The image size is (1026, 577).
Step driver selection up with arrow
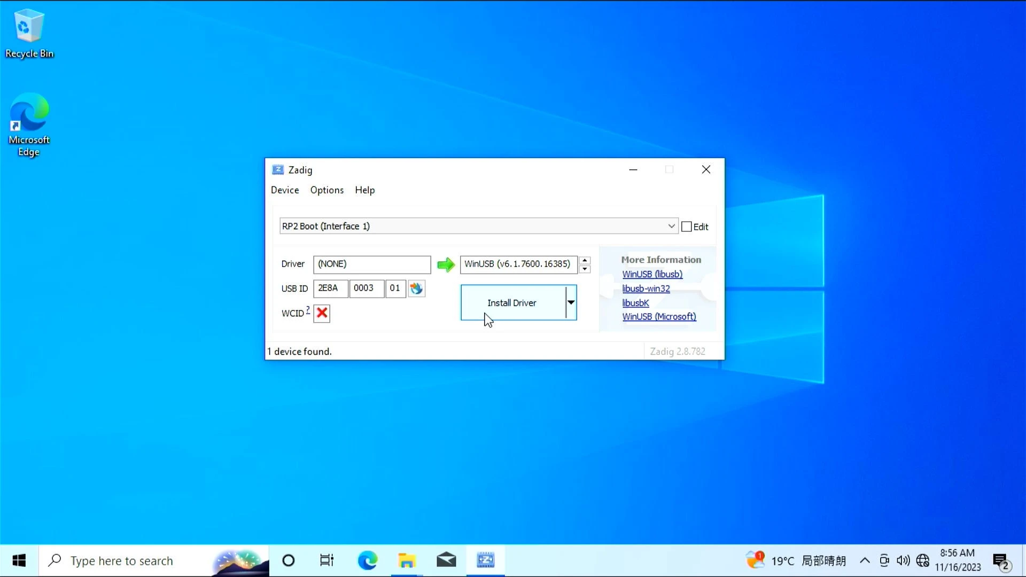click(x=585, y=260)
